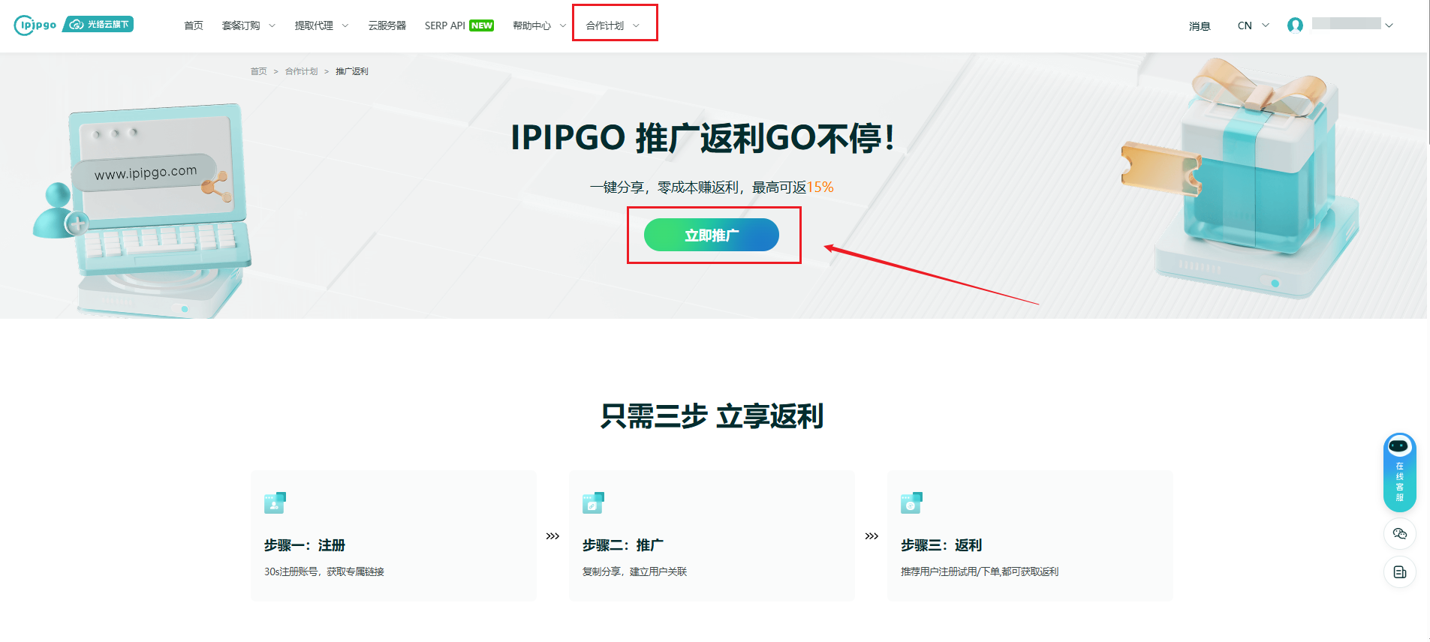This screenshot has height=642, width=1430.
Task: Expand the 套餐订购 dropdown
Action: (248, 25)
